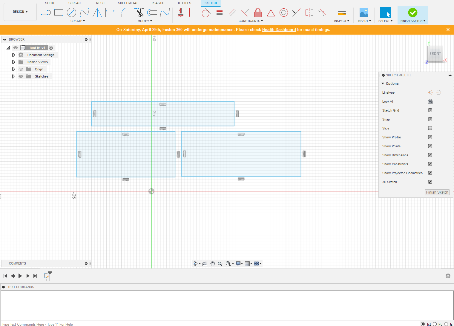Activate the Sketch Dimension tool
The height and width of the screenshot is (326, 454).
110,13
